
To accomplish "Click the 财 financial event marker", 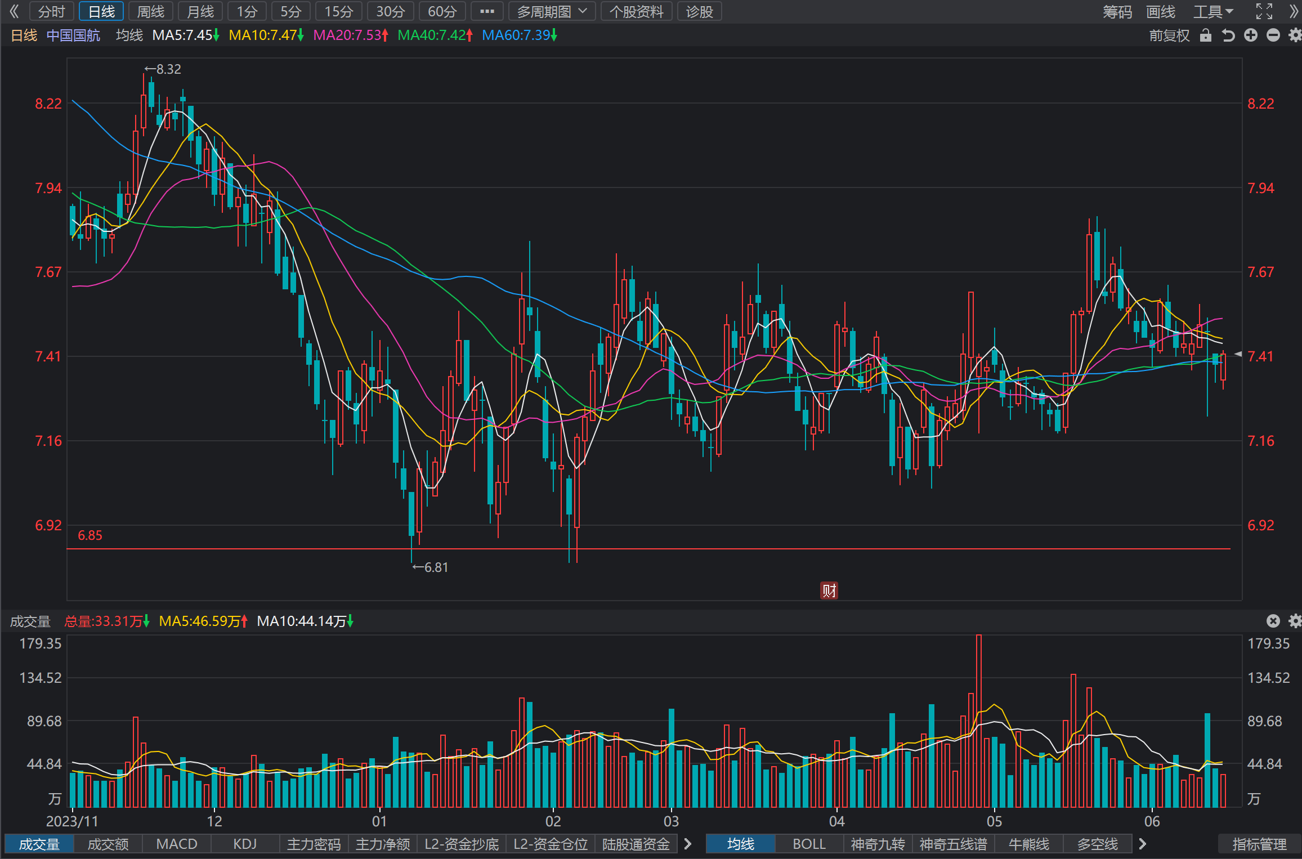I will (x=829, y=590).
